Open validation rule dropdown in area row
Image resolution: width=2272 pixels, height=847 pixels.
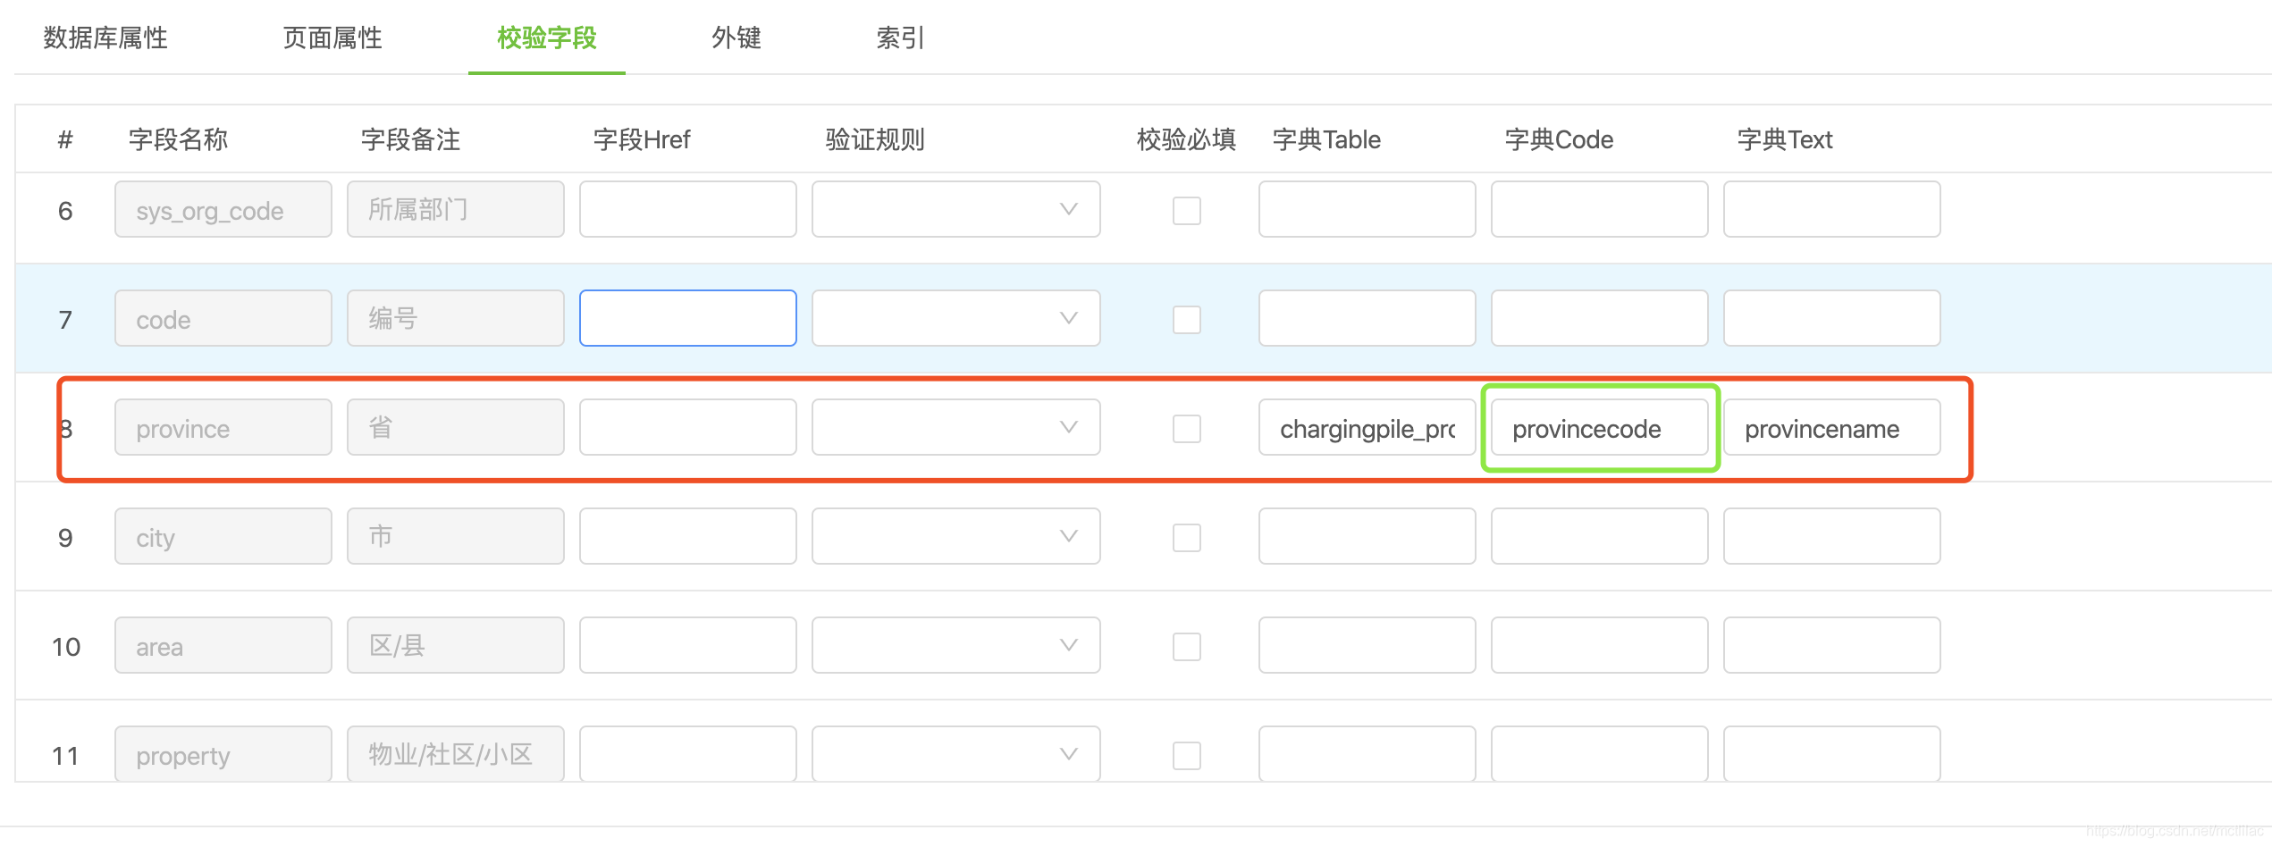click(955, 645)
